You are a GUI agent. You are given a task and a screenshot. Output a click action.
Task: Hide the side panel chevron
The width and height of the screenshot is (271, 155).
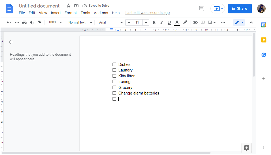point(264,148)
